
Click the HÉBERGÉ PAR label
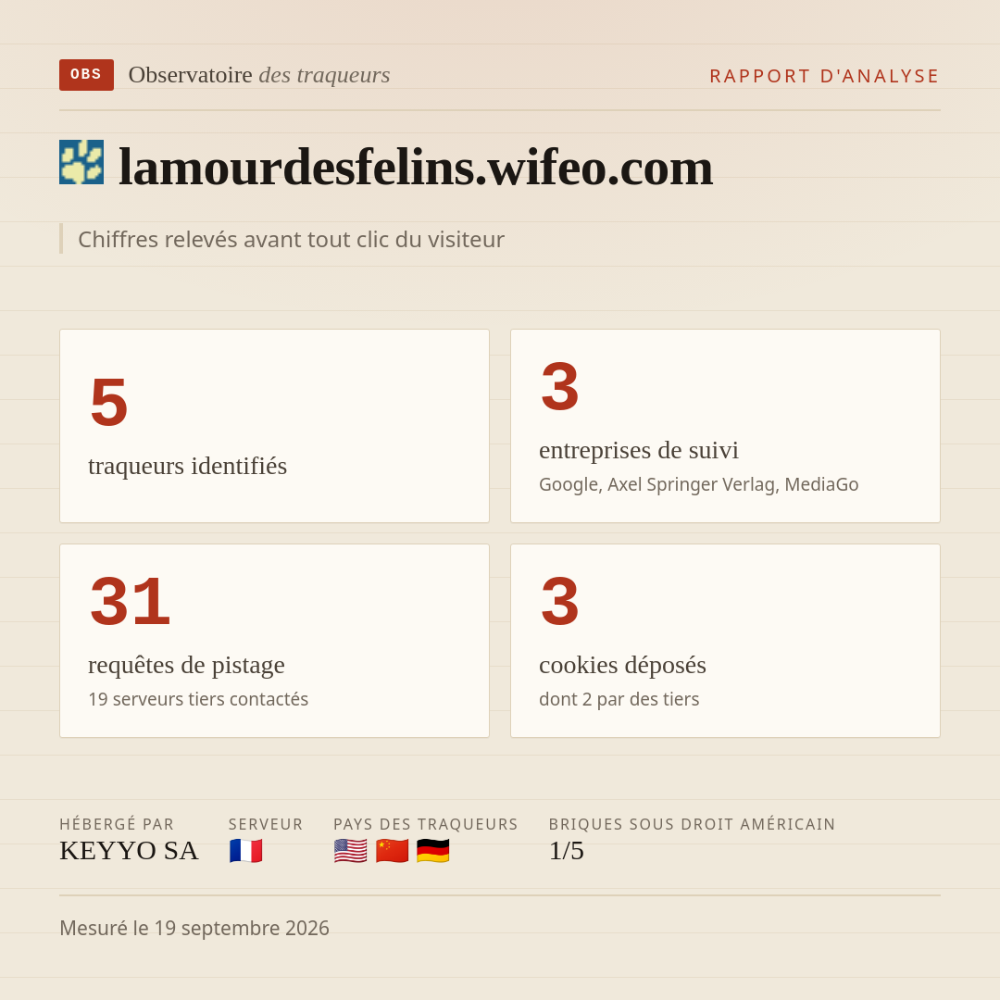click(x=117, y=824)
